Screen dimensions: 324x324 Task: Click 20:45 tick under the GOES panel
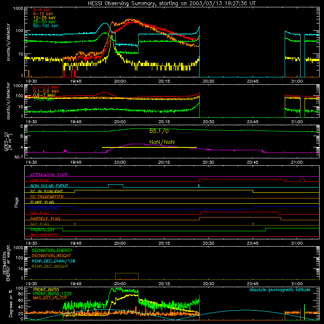tap(252, 162)
